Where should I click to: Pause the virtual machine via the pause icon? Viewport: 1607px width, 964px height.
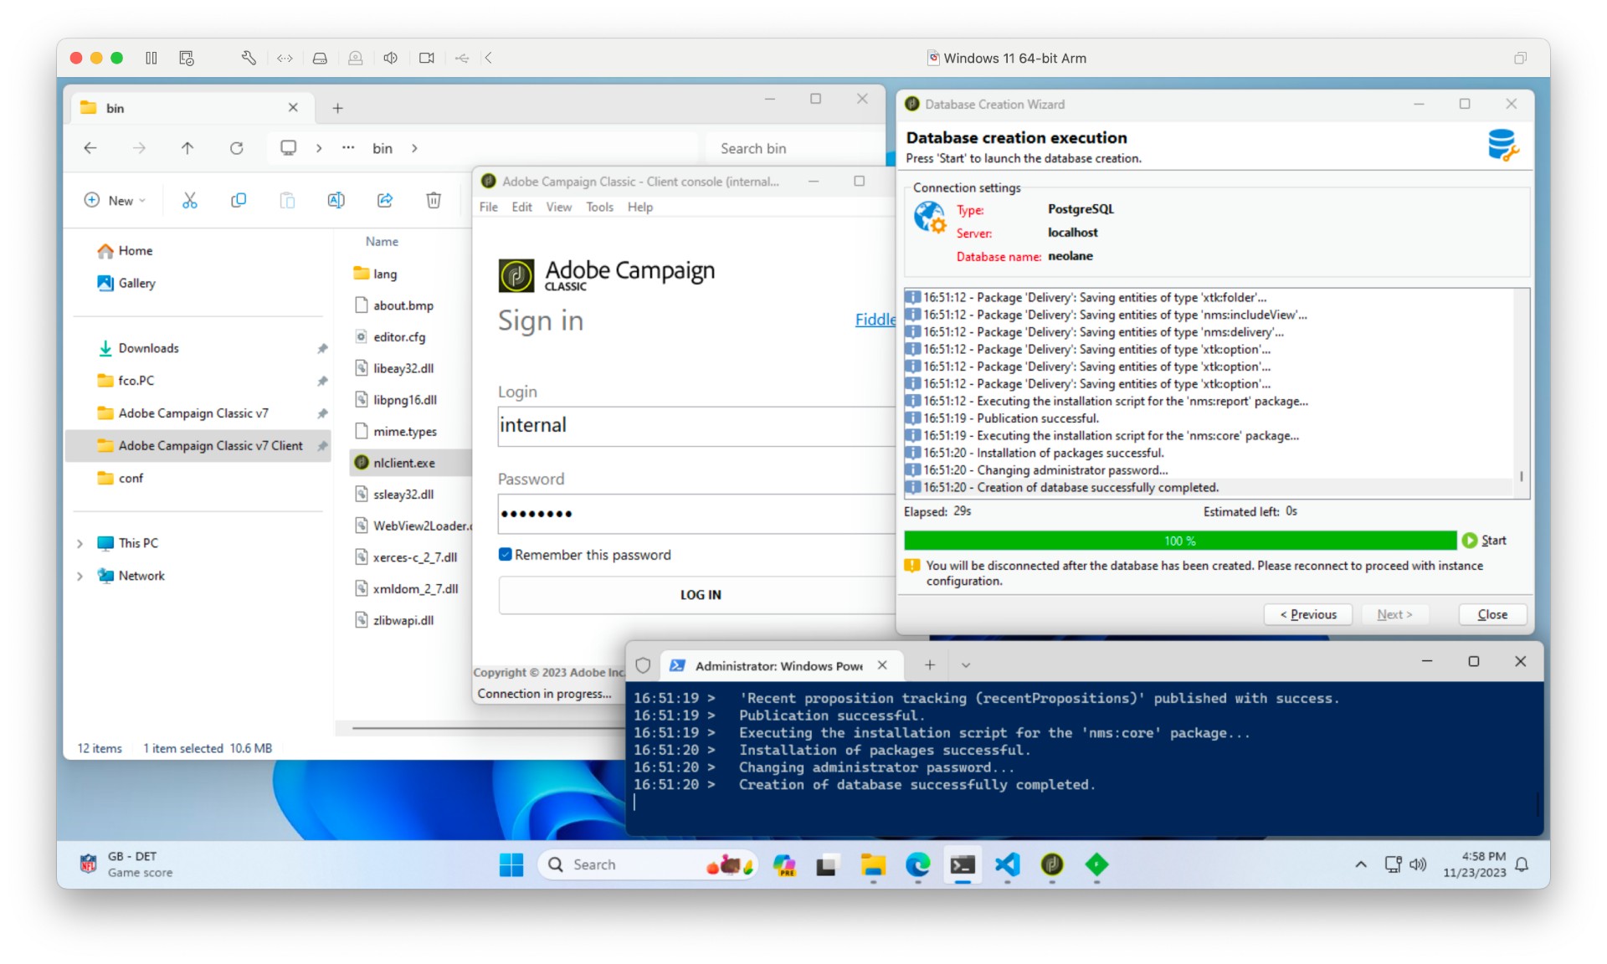[151, 58]
